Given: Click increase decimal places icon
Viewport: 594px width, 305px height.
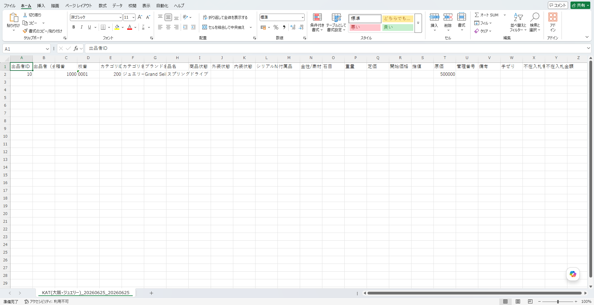Looking at the screenshot, I should tap(293, 27).
